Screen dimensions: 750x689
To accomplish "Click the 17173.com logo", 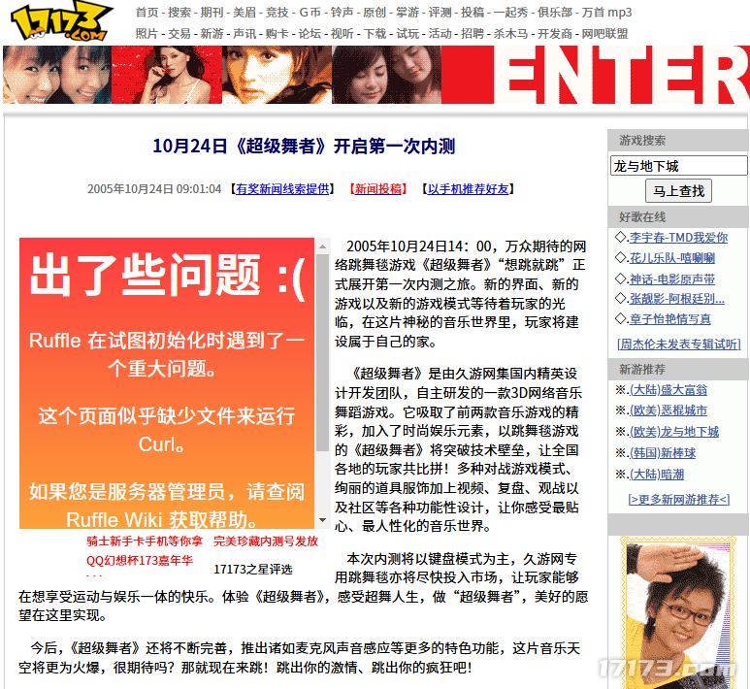I will 59,23.
